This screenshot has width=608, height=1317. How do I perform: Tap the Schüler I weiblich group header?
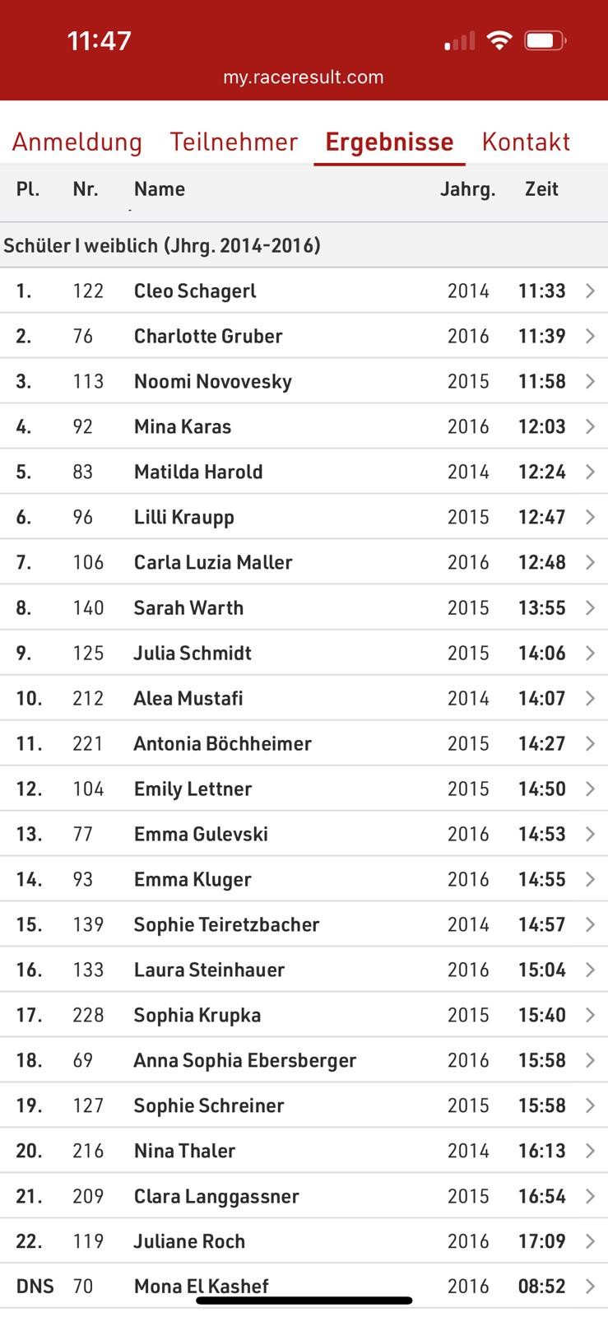click(x=304, y=245)
